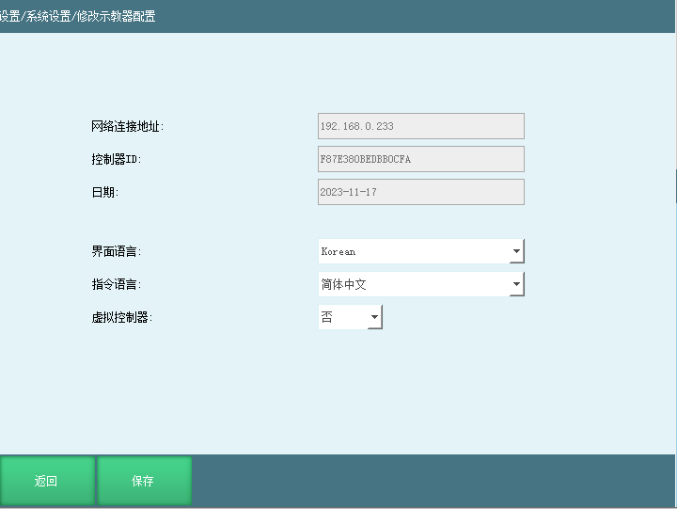Open the 虚拟控制器 dropdown arrow
677x509 pixels.
point(374,318)
